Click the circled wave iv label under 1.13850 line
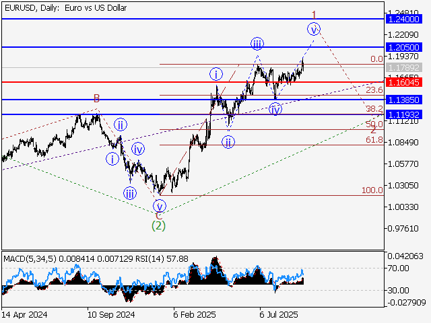 point(275,109)
